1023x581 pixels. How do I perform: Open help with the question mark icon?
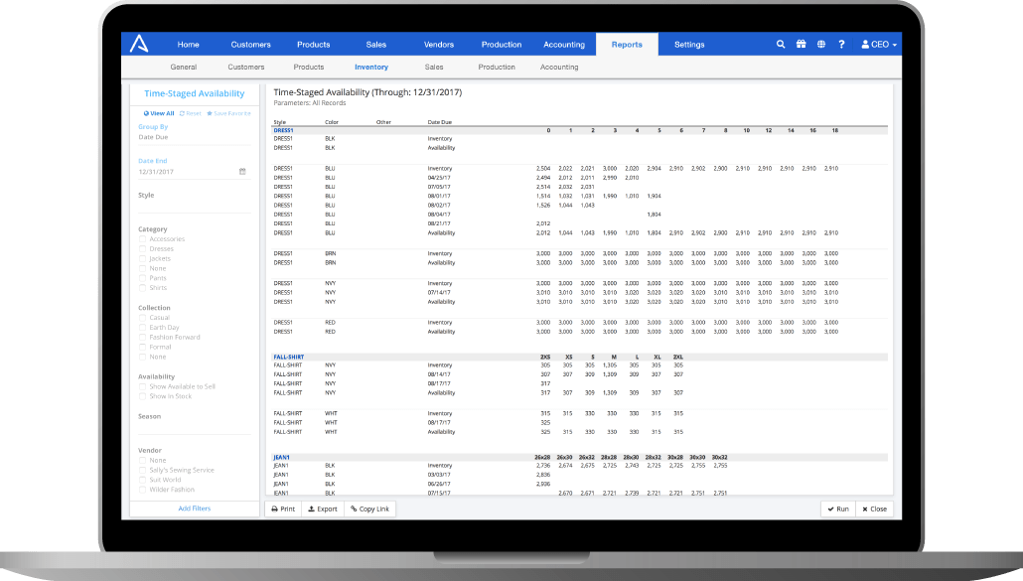point(840,44)
